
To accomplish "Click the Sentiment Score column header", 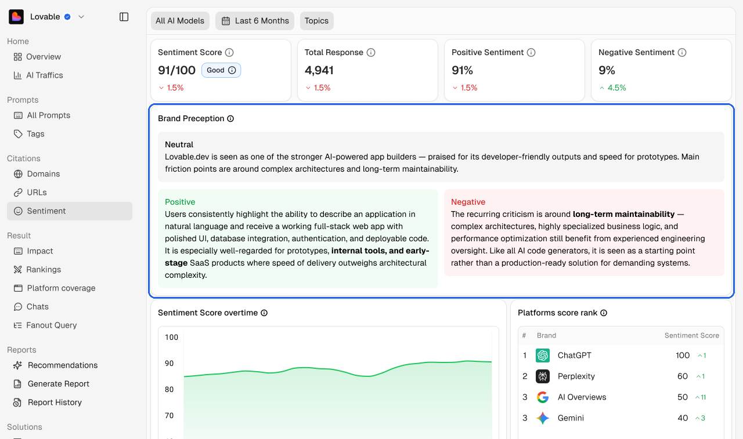I will point(692,335).
